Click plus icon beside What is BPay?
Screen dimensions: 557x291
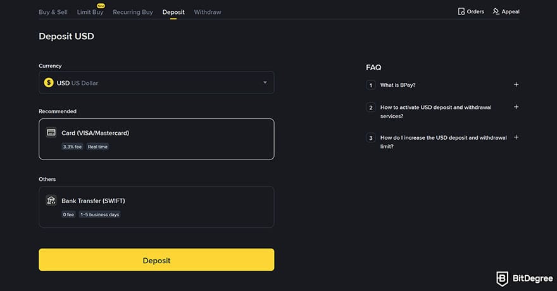point(516,85)
